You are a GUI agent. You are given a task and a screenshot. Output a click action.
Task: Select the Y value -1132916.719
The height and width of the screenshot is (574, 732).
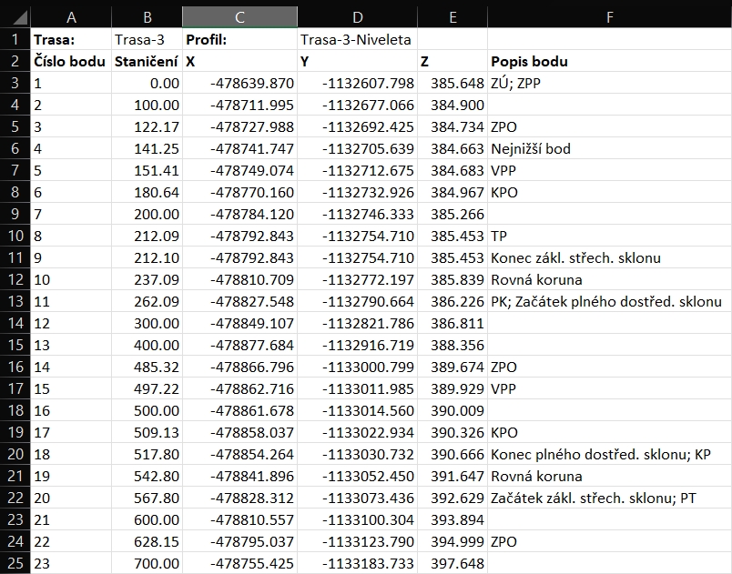[356, 346]
